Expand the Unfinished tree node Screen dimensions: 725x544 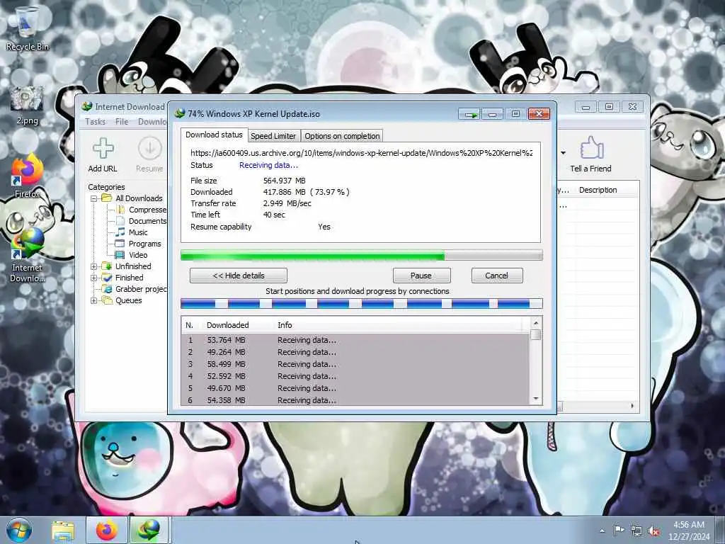(x=94, y=266)
